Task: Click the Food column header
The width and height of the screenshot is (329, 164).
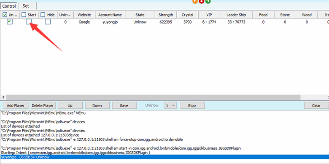Action: tap(263, 15)
